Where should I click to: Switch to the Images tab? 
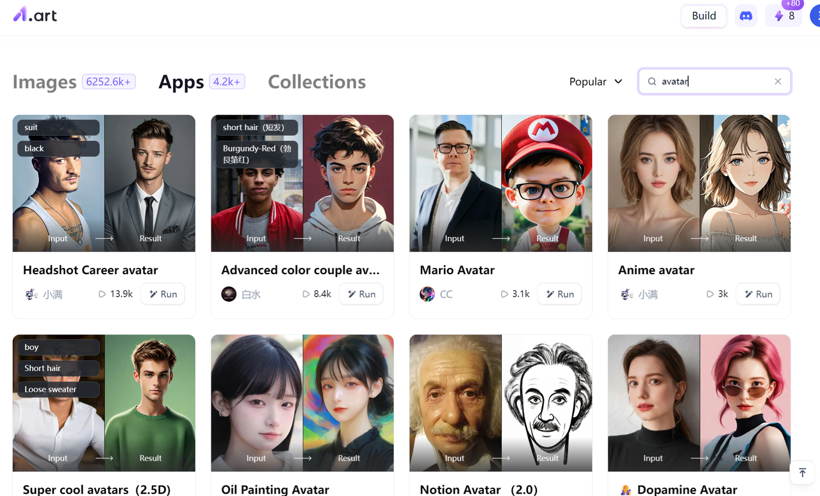pos(45,82)
